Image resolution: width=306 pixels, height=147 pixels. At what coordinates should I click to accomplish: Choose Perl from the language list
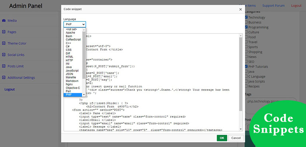pyautogui.click(x=73, y=91)
